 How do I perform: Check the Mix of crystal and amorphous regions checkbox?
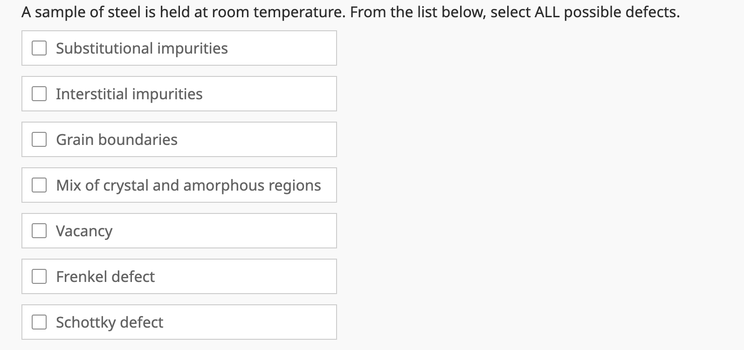39,185
